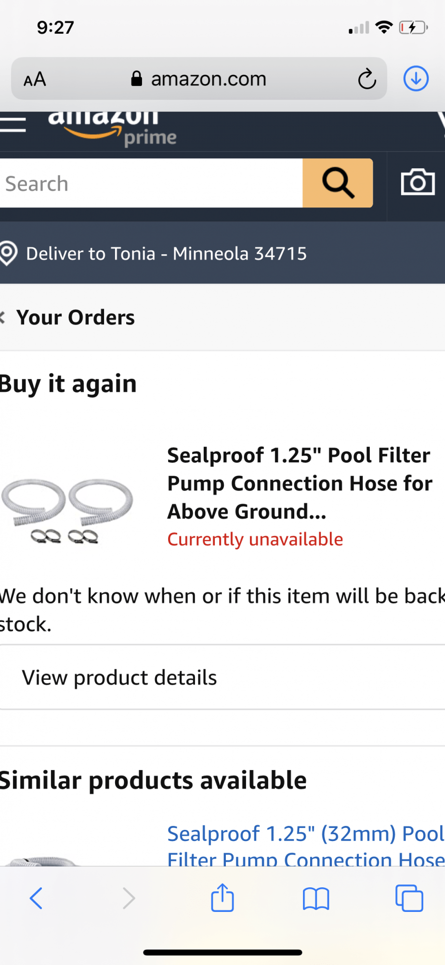Viewport: 445px width, 965px height.
Task: Show open tabs in Safari
Action: click(409, 898)
